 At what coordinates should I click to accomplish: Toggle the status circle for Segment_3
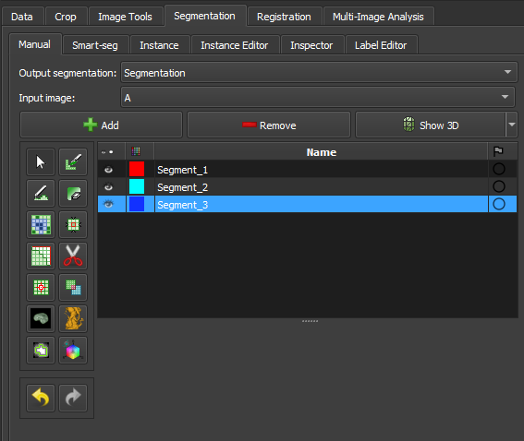(499, 204)
